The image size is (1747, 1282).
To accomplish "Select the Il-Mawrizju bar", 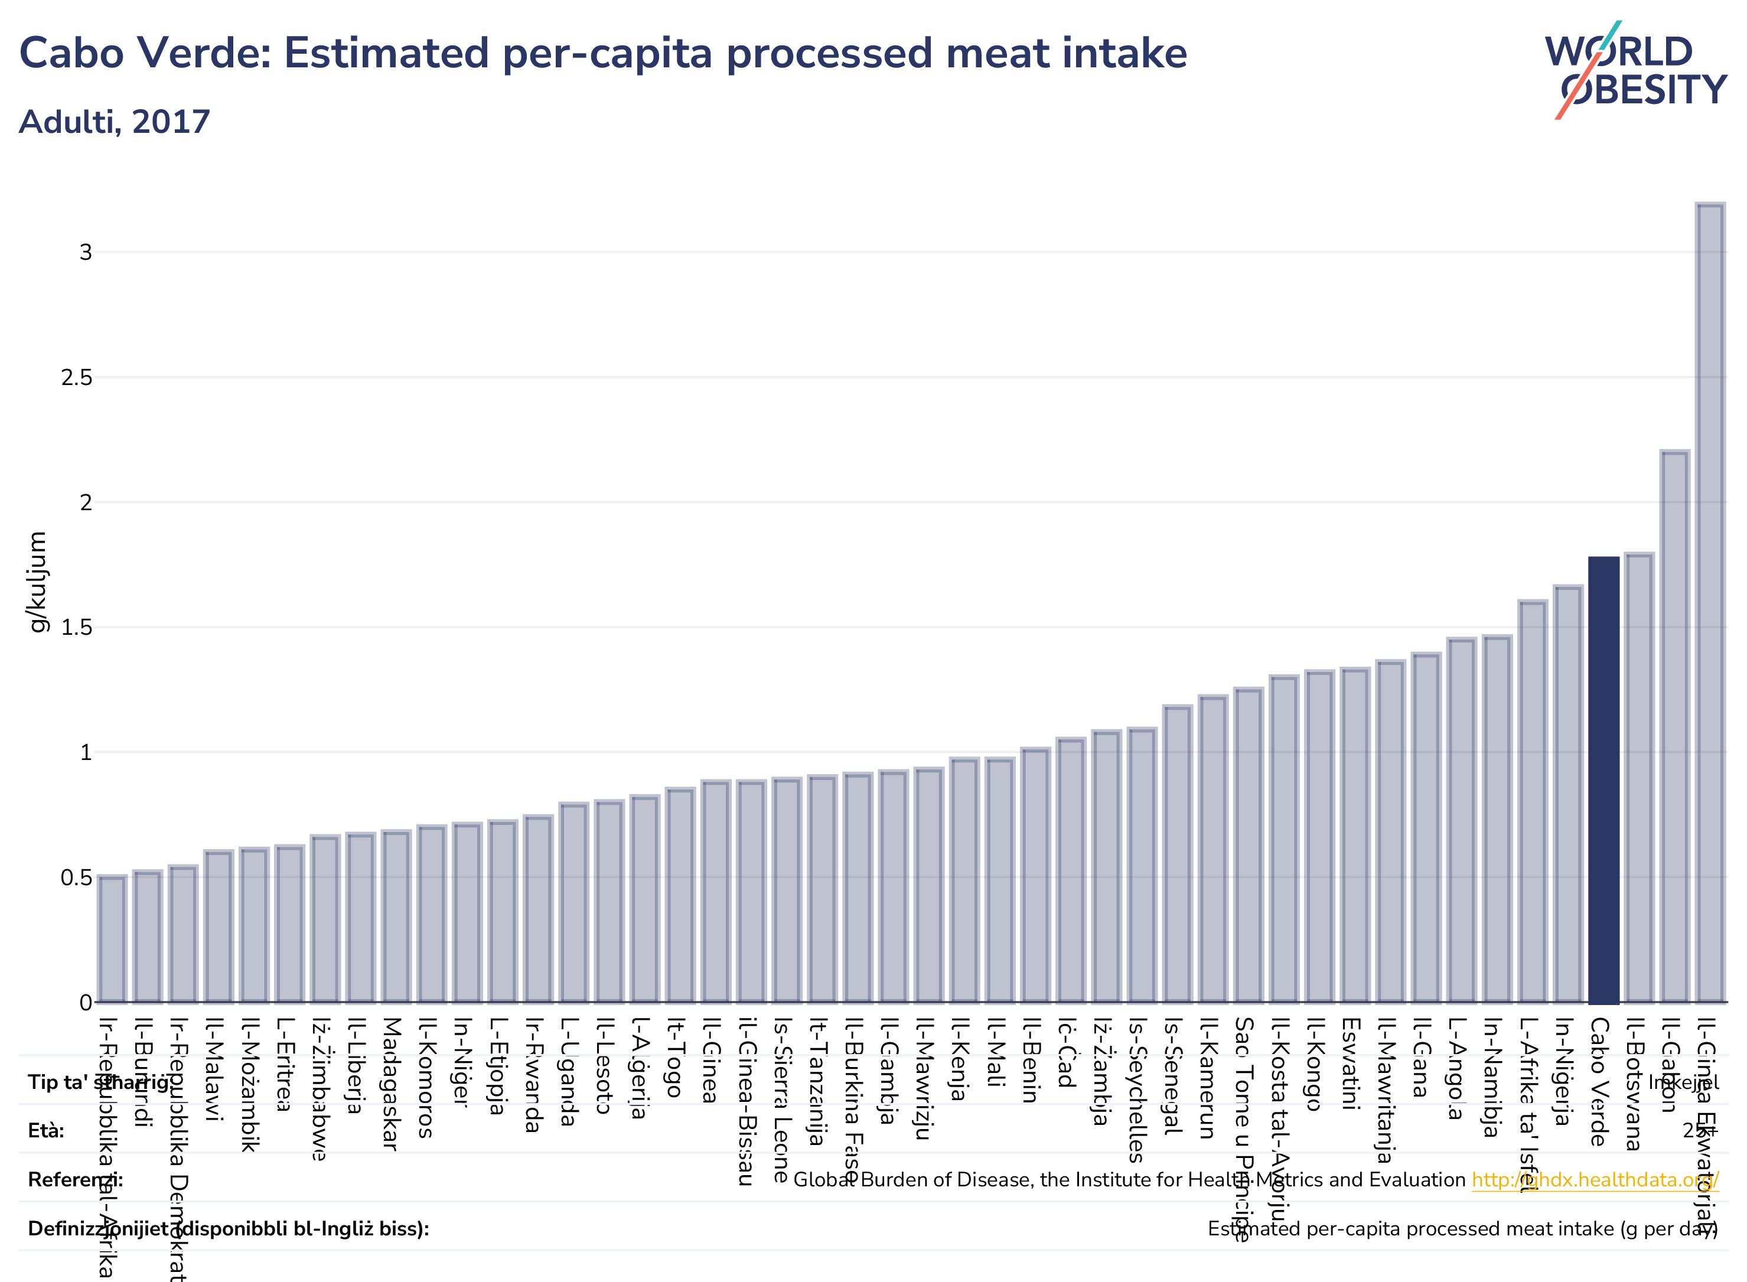I will pos(929,885).
